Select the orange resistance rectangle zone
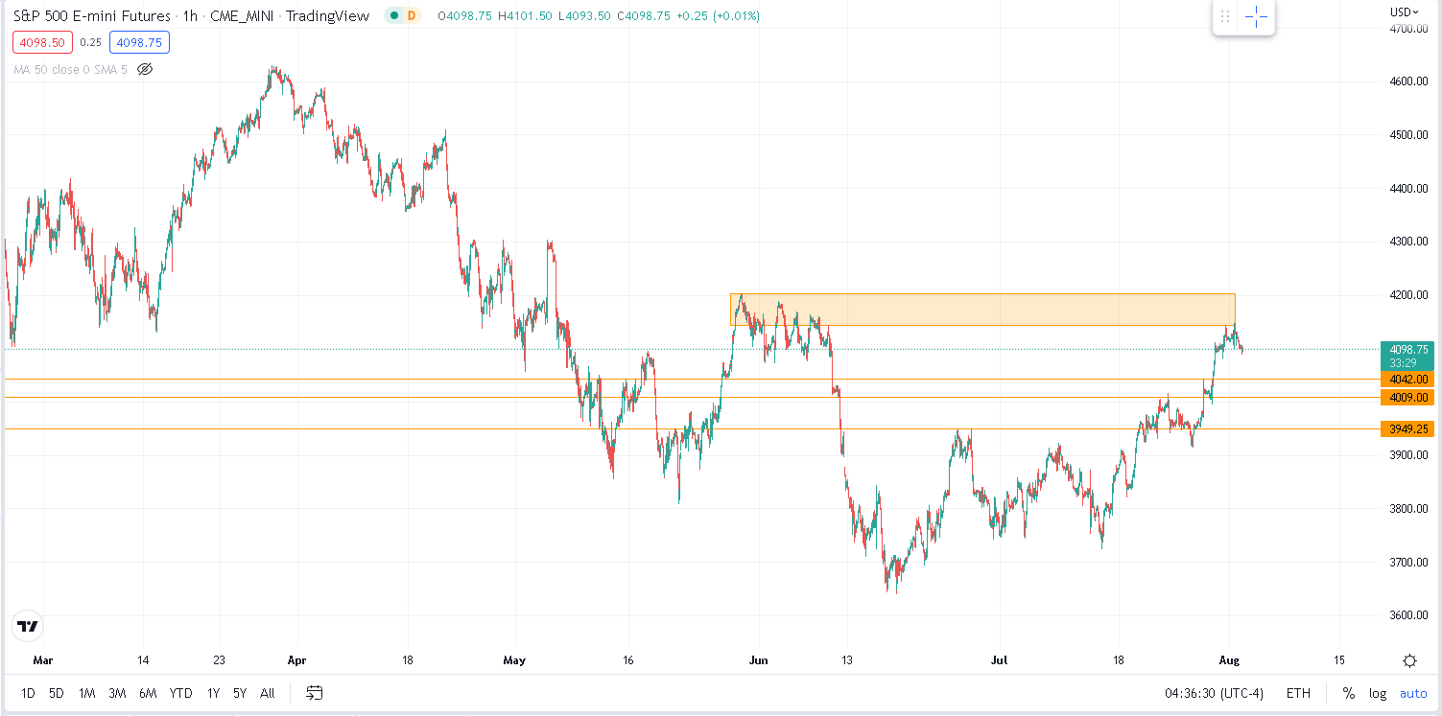 [982, 310]
